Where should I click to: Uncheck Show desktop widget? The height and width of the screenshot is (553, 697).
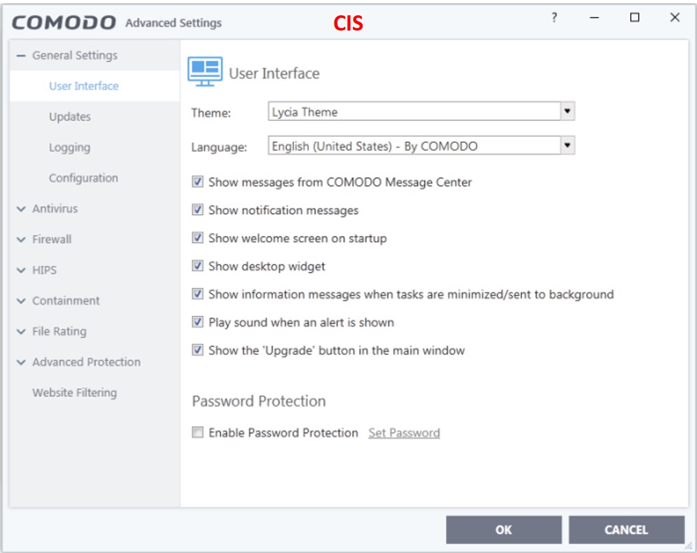click(x=198, y=267)
